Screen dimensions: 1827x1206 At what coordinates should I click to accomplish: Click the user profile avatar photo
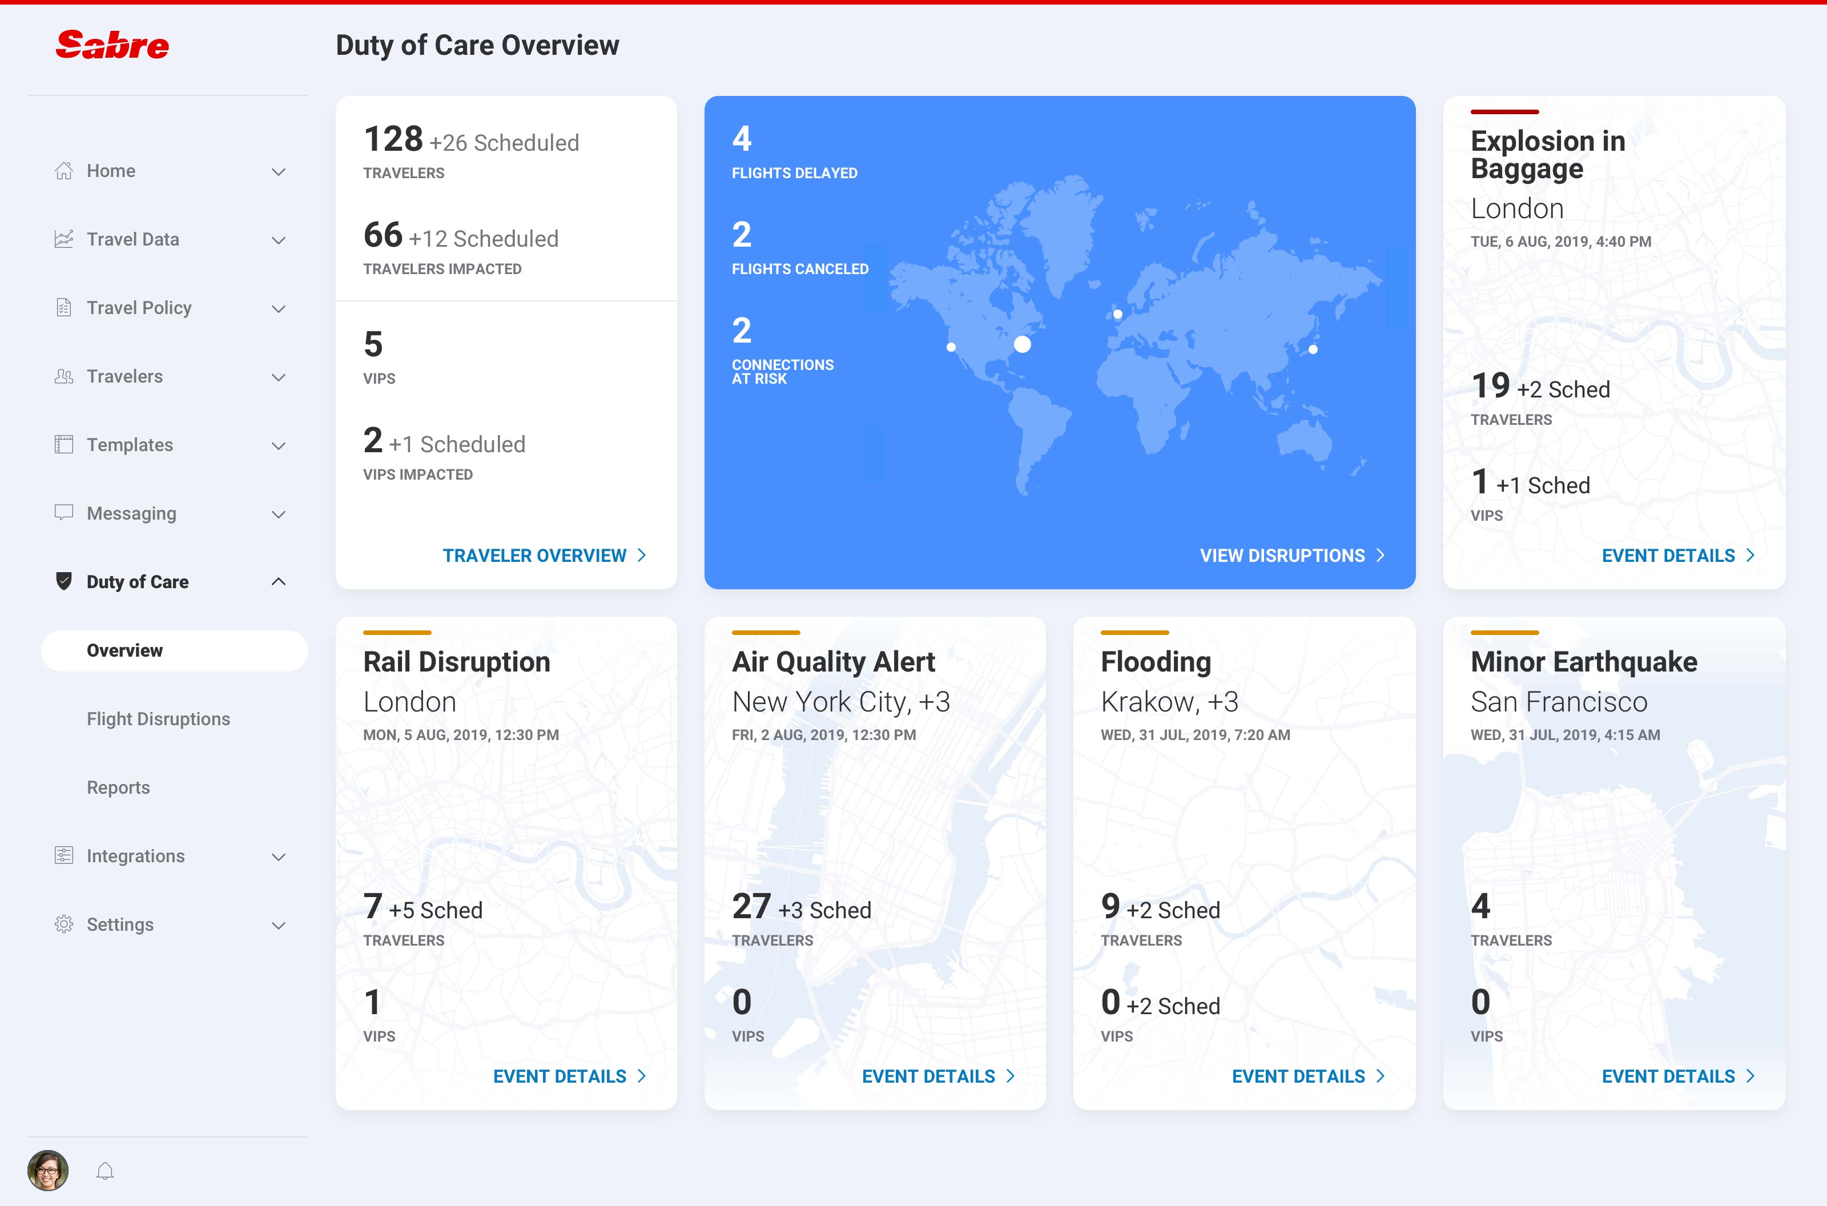point(48,1170)
